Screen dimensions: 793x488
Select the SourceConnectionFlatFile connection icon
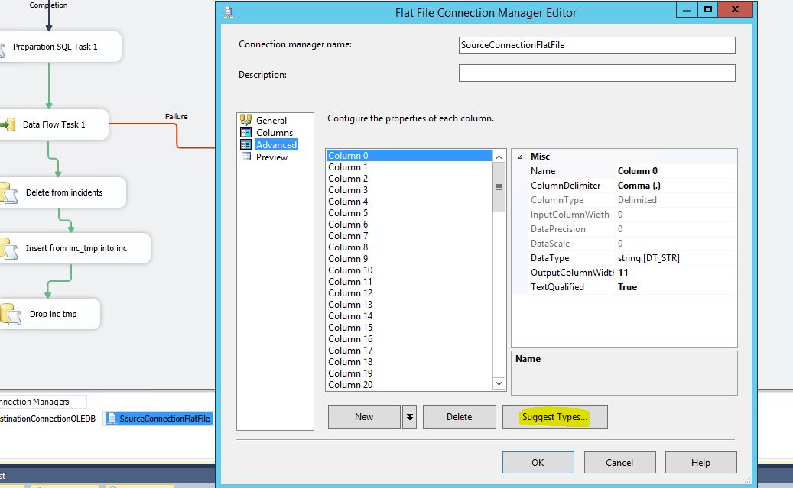112,418
